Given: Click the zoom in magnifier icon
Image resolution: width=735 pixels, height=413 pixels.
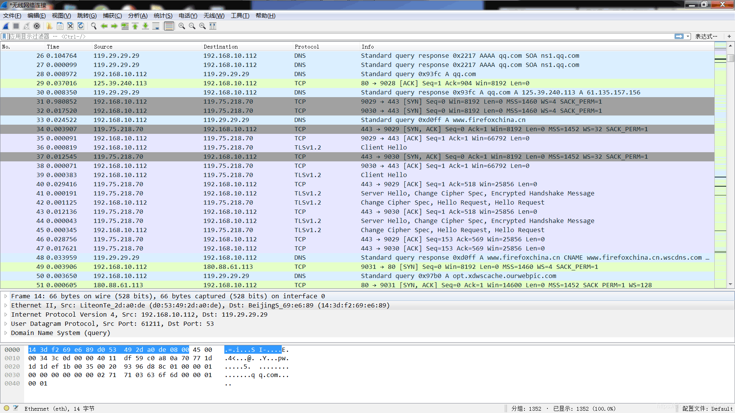Looking at the screenshot, I should [x=182, y=26].
